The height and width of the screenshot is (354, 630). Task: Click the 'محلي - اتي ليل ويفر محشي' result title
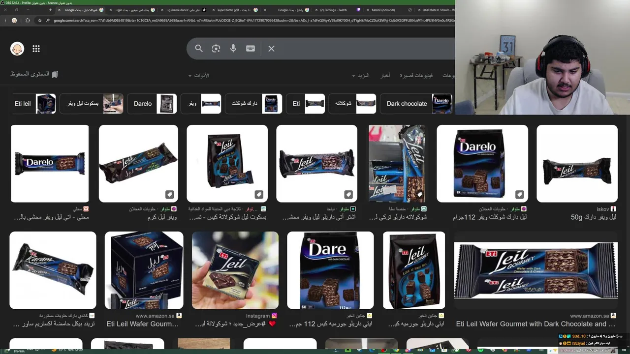coord(51,217)
